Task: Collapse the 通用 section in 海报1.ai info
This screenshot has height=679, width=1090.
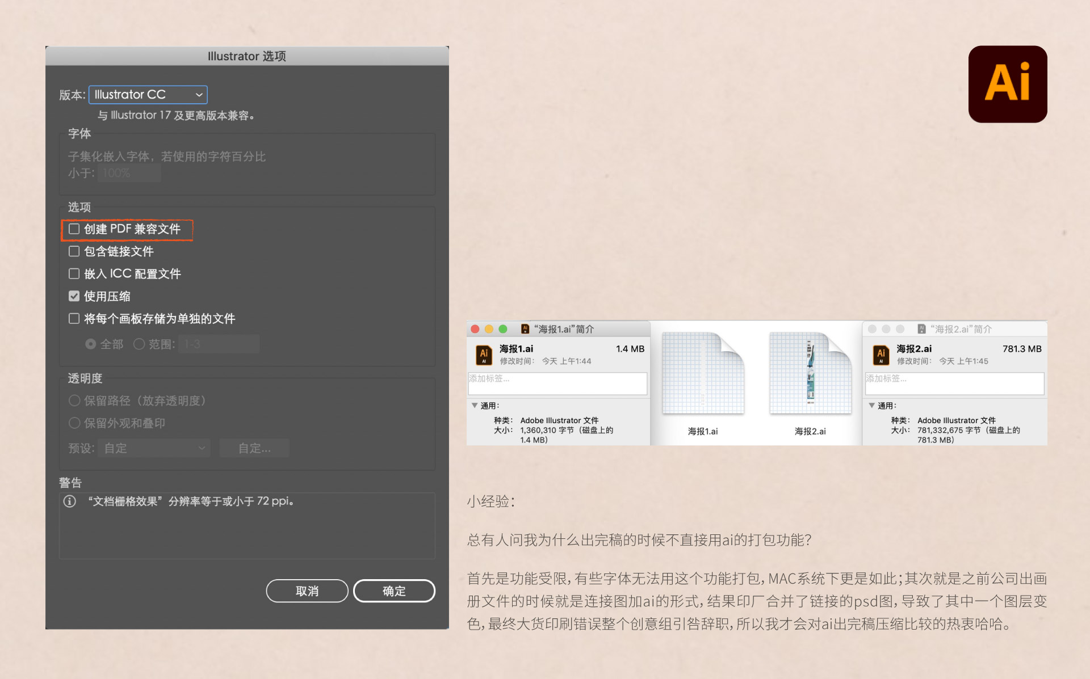Action: [475, 406]
